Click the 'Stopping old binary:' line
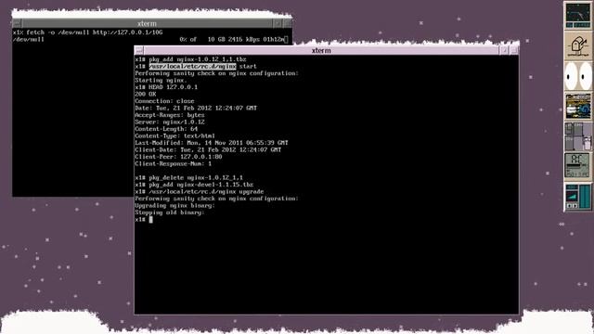The width and height of the screenshot is (594, 334). [x=170, y=212]
